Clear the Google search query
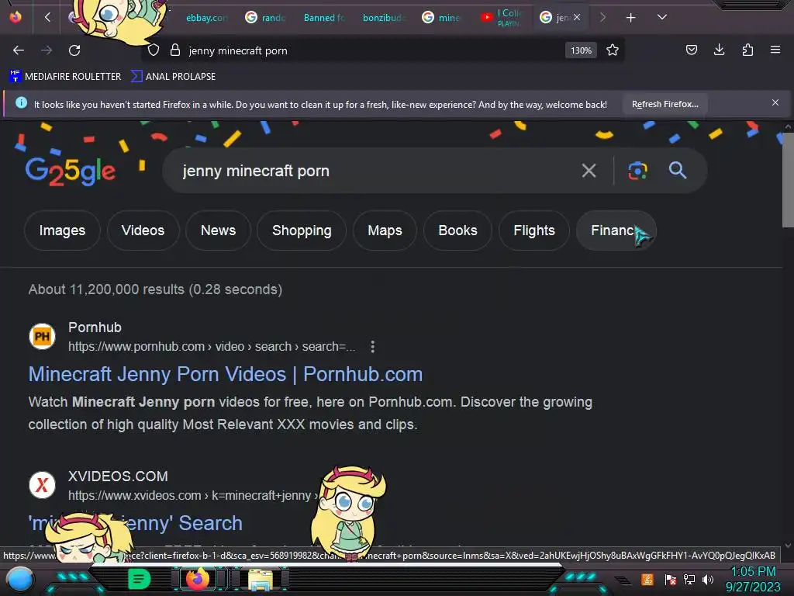This screenshot has width=794, height=596. pos(589,171)
